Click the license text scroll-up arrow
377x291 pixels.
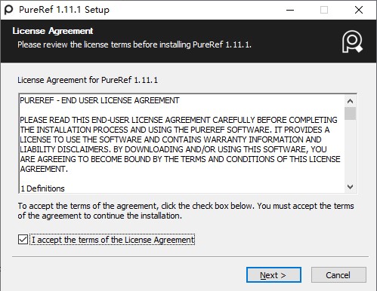[350, 101]
